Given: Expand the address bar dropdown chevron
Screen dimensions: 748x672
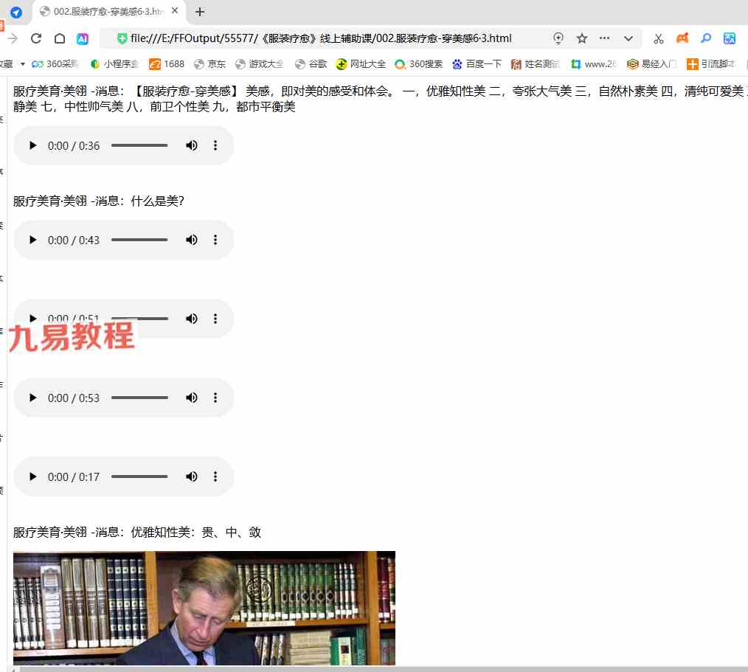Looking at the screenshot, I should point(628,38).
